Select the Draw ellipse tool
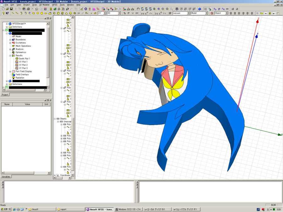Image resolution: width=283 pixels, height=212 pixels. point(46,13)
